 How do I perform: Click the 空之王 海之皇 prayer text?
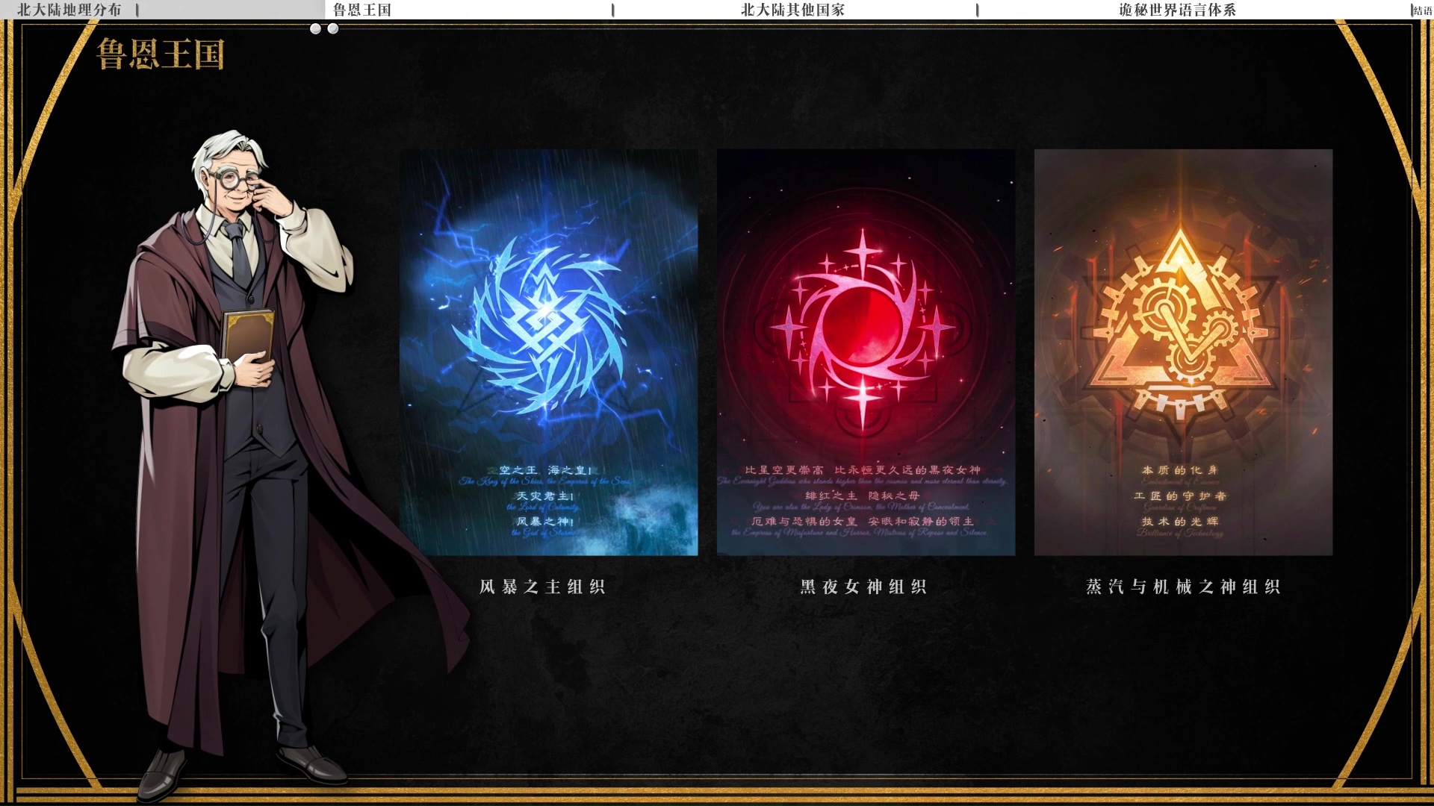[545, 470]
